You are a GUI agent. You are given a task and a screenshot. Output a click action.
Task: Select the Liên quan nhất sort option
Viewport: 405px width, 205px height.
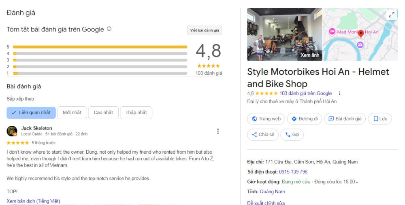[x=31, y=113]
